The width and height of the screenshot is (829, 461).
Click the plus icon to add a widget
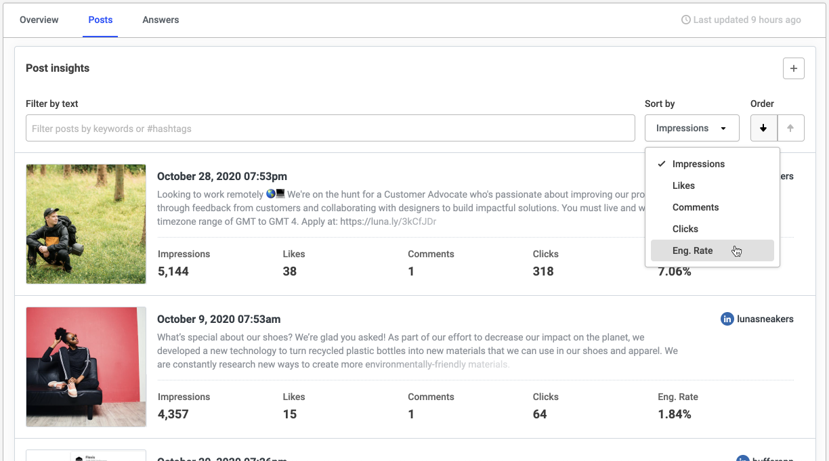coord(793,68)
